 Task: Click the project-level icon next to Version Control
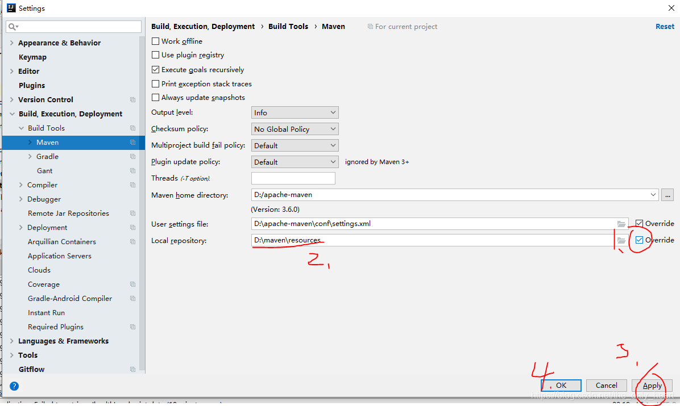[132, 100]
